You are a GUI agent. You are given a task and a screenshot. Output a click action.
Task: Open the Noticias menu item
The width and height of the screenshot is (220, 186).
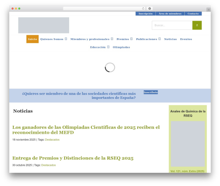(x=170, y=39)
